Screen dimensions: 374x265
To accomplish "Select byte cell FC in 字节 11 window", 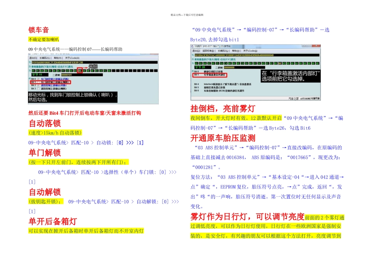I will click(106, 71).
